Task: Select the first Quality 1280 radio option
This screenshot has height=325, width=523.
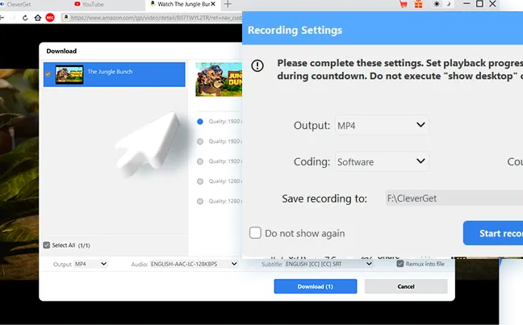Action: click(x=200, y=181)
